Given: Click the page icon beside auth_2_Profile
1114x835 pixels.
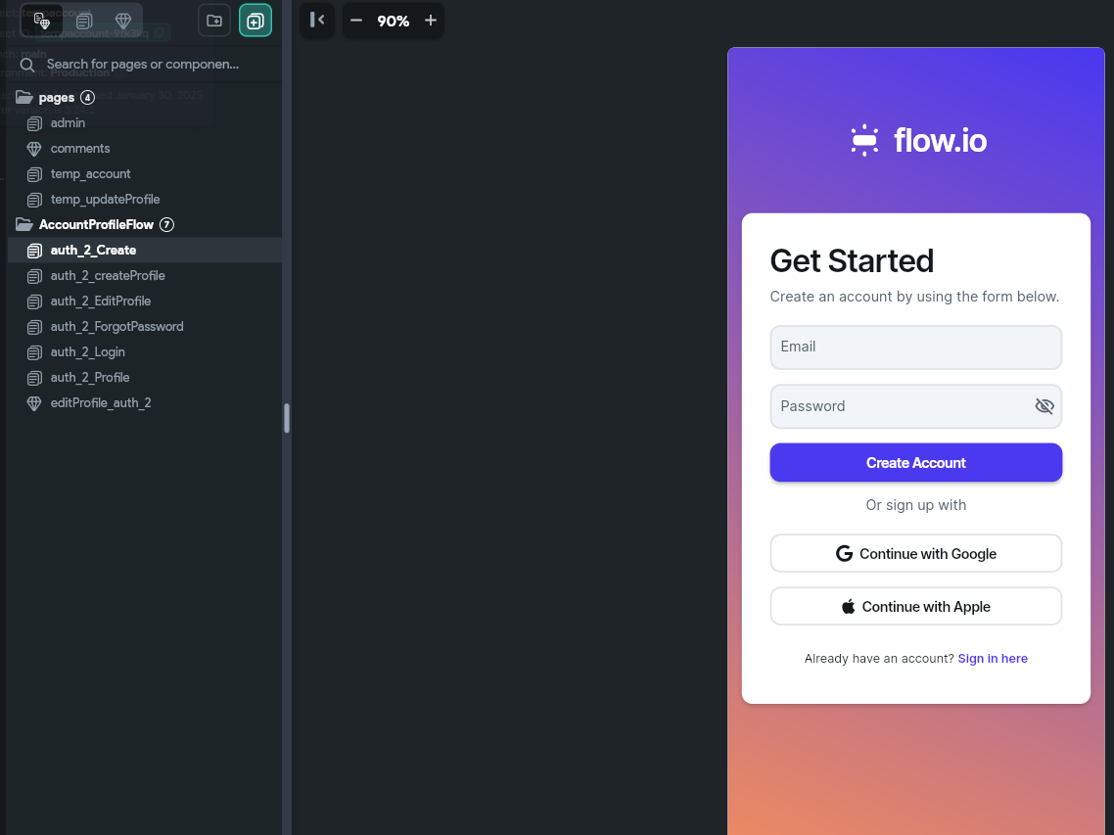Looking at the screenshot, I should [x=34, y=378].
